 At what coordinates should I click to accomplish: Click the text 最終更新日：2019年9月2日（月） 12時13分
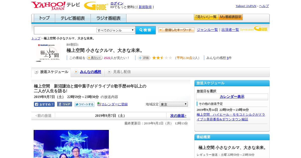pyautogui.click(x=156, y=123)
